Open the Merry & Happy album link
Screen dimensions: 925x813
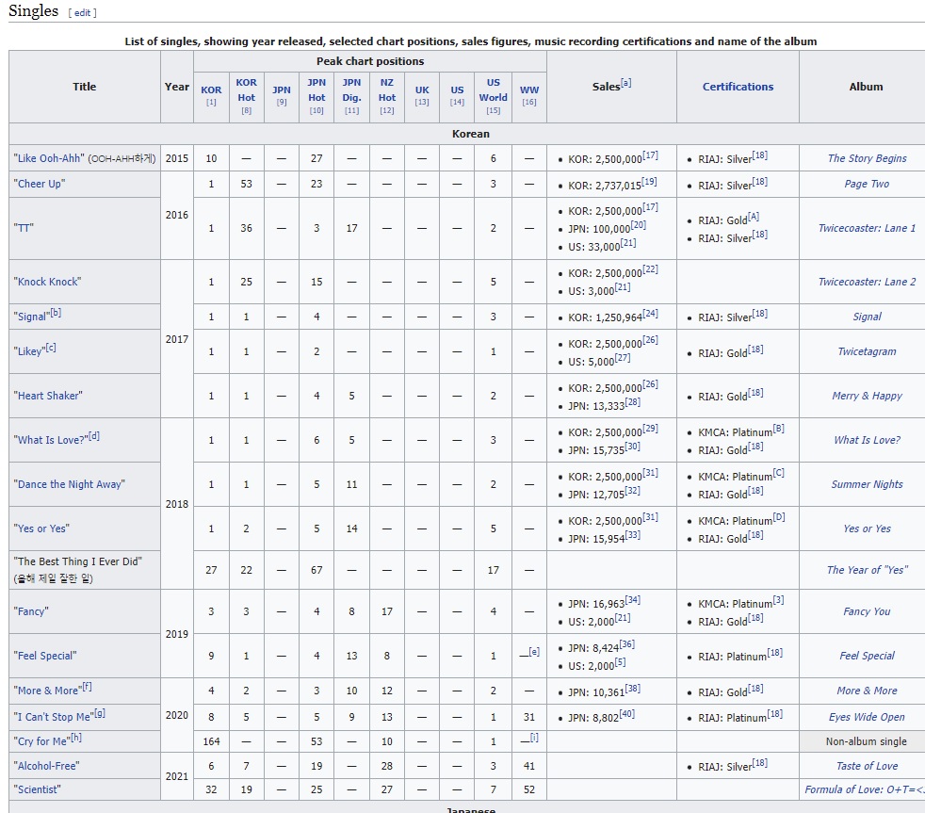[x=867, y=396]
